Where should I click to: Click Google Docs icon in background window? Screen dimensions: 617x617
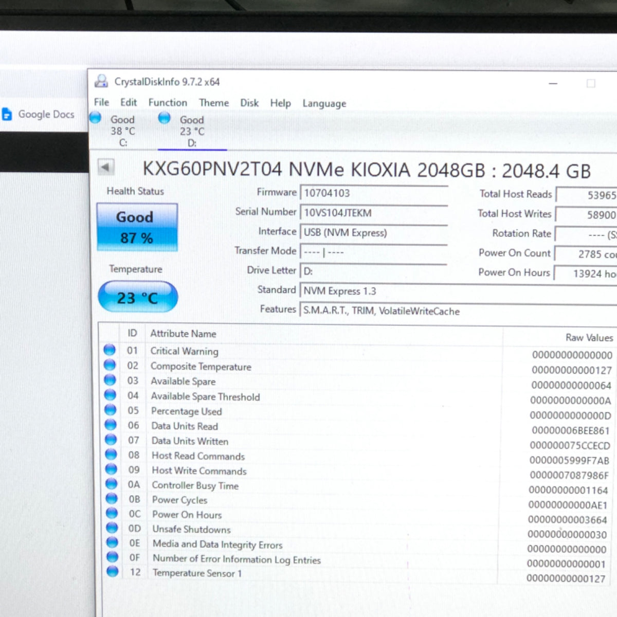click(7, 114)
